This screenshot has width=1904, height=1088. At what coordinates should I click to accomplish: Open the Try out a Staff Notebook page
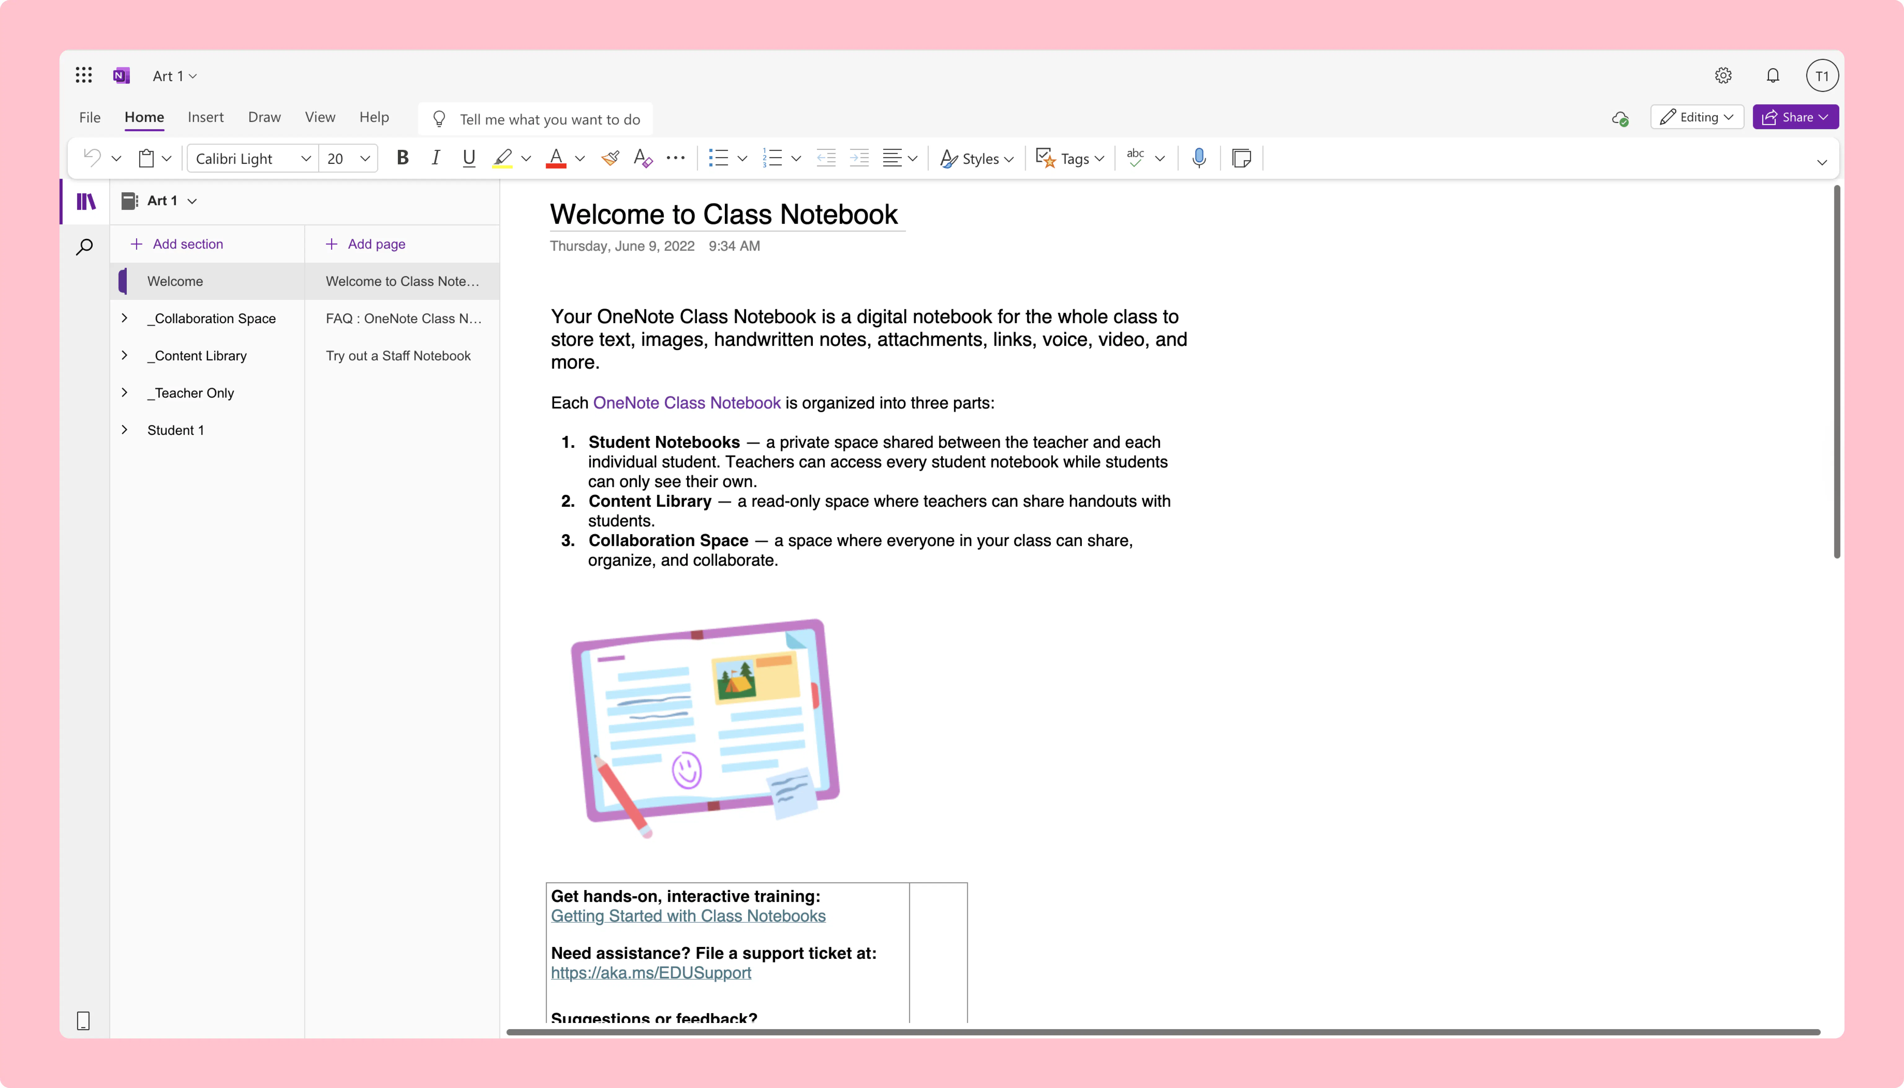[402, 356]
